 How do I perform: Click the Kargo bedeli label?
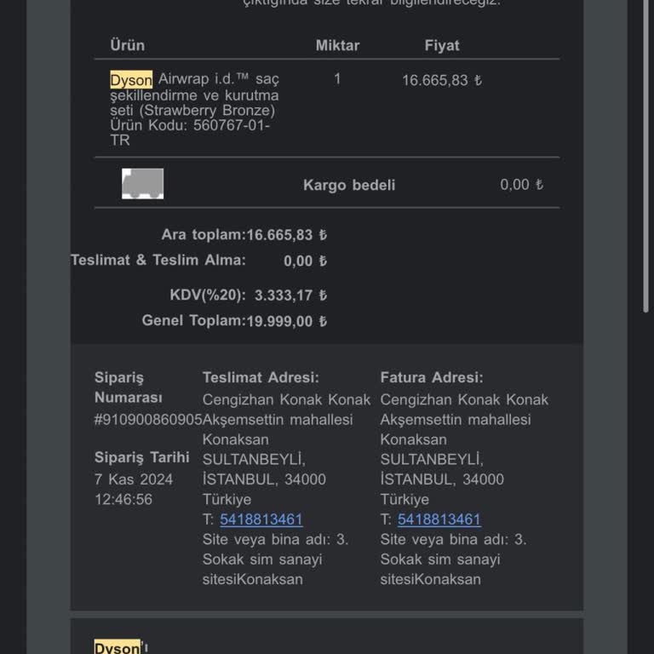pyautogui.click(x=349, y=185)
